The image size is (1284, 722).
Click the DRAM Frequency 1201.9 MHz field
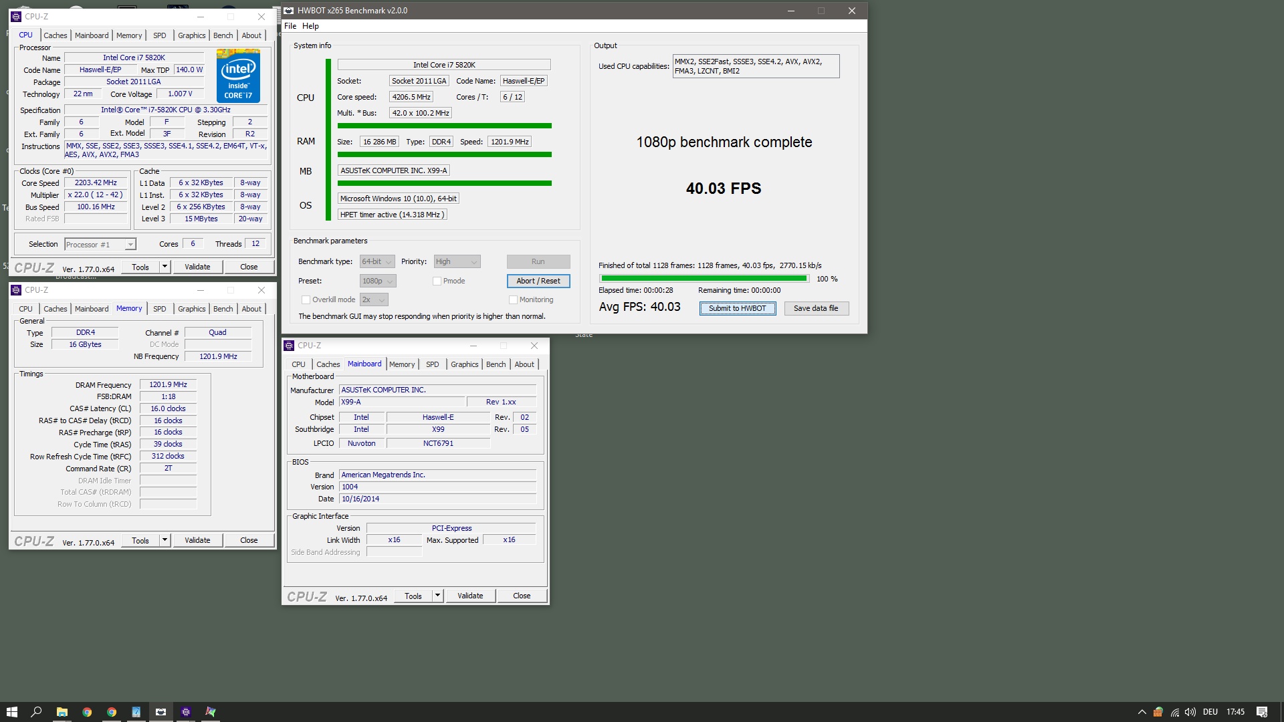click(168, 384)
